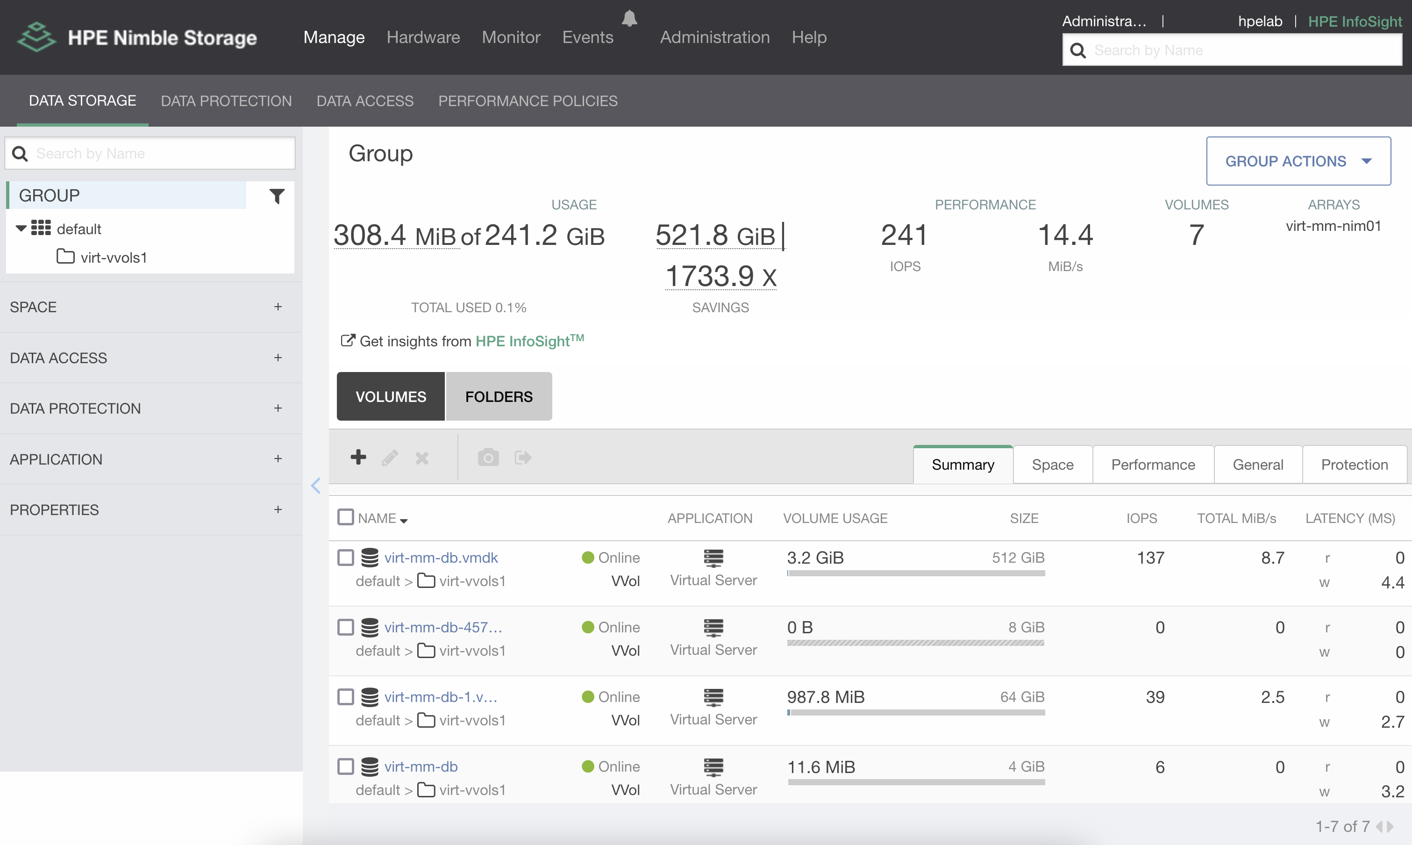
Task: Check the box for virt-mm-db.vmdk
Action: coord(345,558)
